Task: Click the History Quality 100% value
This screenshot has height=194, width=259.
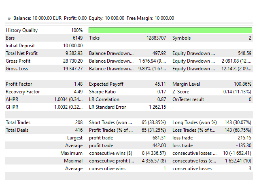Action: [77, 30]
